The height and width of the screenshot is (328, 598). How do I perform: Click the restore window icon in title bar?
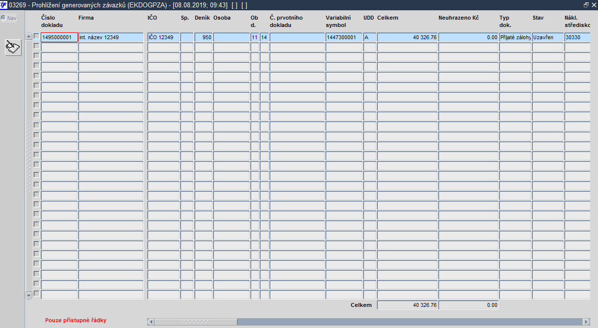coord(586,4)
